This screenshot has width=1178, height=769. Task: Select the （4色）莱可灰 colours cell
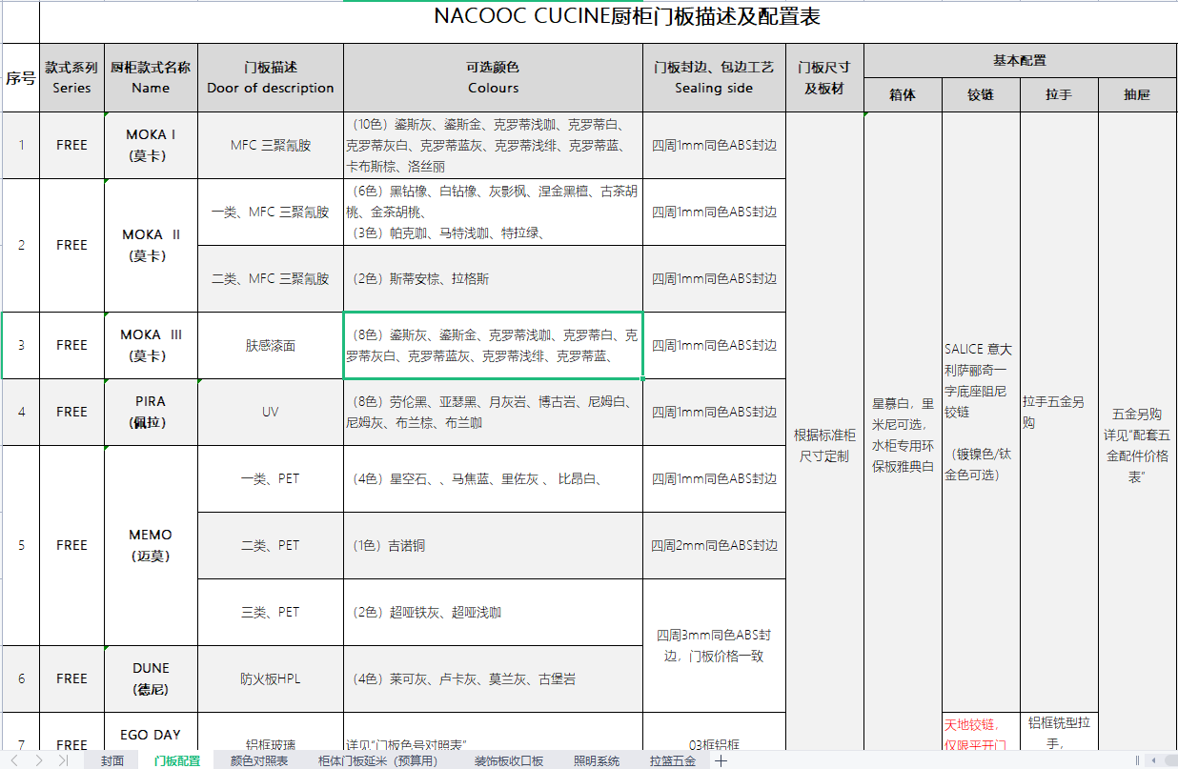tap(493, 678)
